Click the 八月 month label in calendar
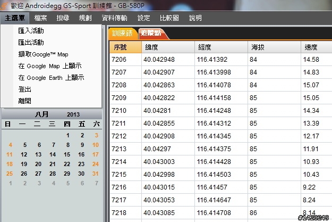The image size is (332, 222). [x=42, y=114]
